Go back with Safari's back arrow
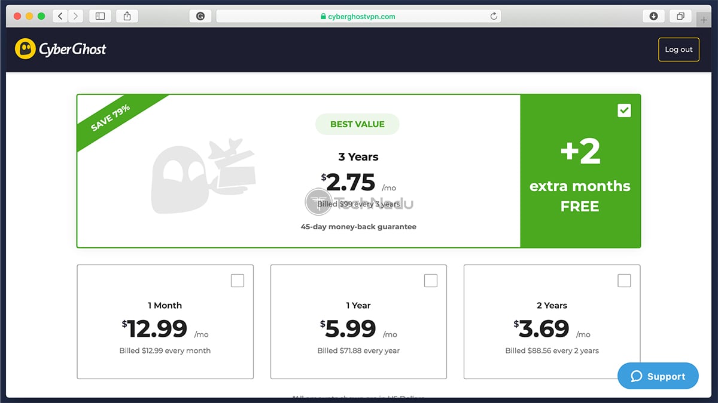 coord(60,16)
